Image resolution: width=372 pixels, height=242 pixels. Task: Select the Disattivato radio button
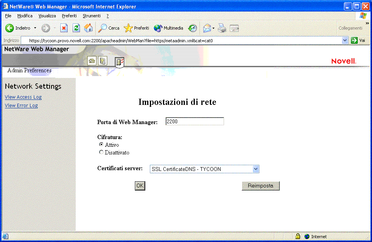(x=101, y=152)
